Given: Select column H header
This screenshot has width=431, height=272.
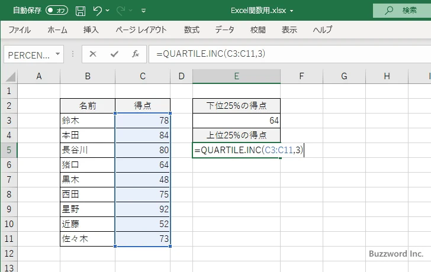Looking at the screenshot, I should (x=387, y=76).
